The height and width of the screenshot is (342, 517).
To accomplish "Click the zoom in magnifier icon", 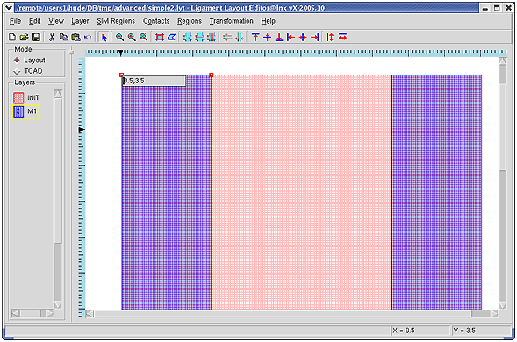I will click(x=132, y=37).
